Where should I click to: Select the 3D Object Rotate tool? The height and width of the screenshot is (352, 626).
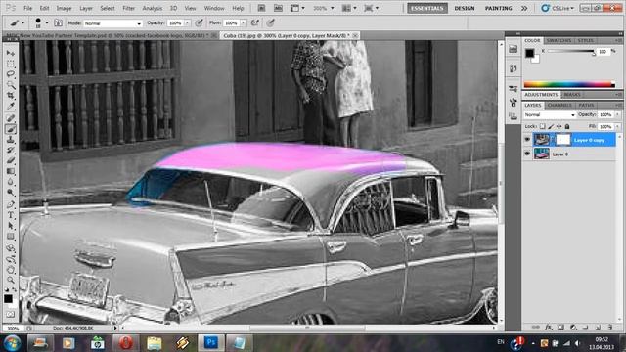click(11, 248)
